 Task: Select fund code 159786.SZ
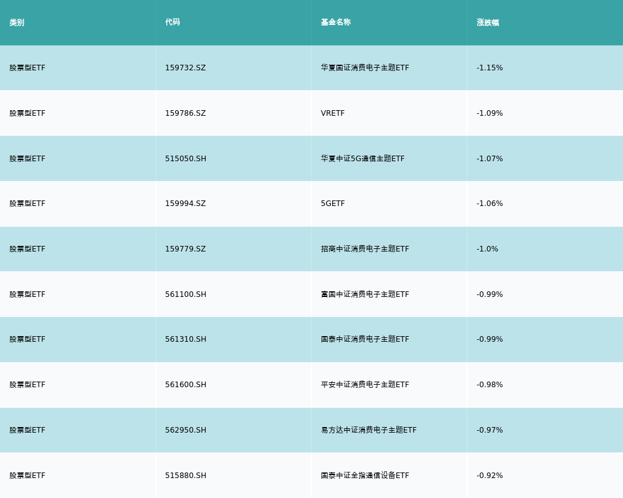pos(186,113)
